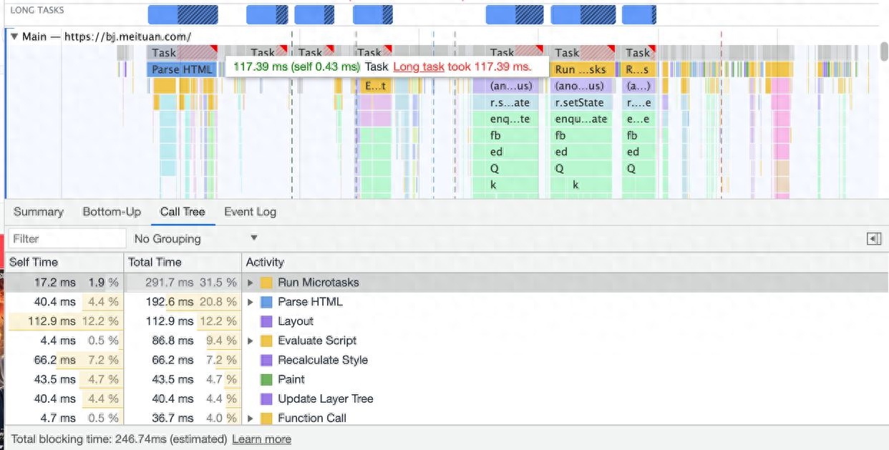Expand the Run Microtasks row
The height and width of the screenshot is (450, 889).
pos(251,283)
